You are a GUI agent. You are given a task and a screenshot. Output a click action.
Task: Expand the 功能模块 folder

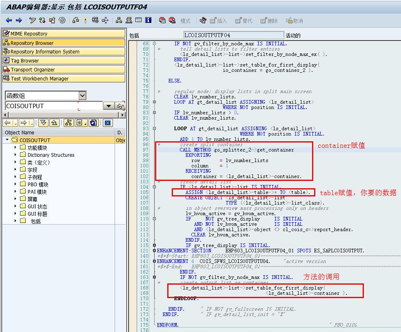click(x=16, y=147)
